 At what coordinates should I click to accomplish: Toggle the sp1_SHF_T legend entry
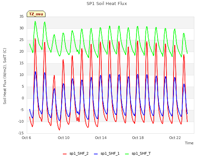(138, 154)
